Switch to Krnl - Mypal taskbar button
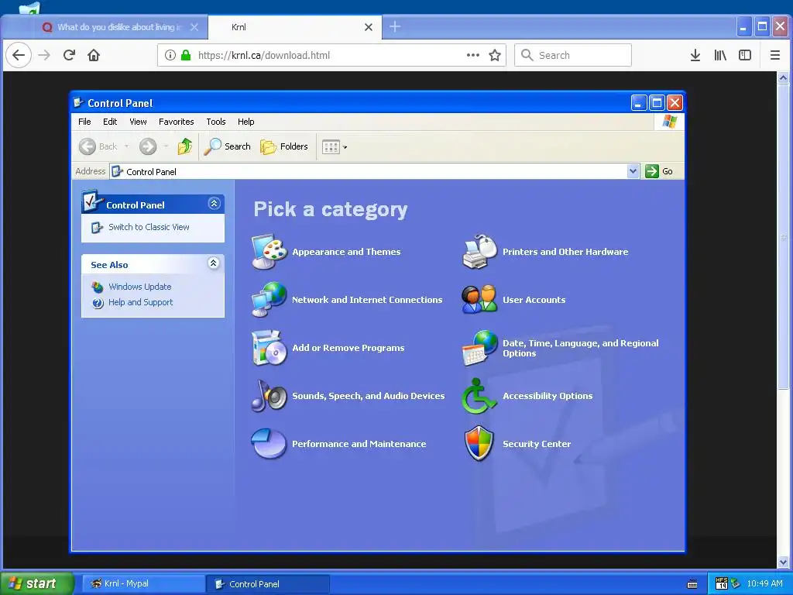 coord(142,584)
